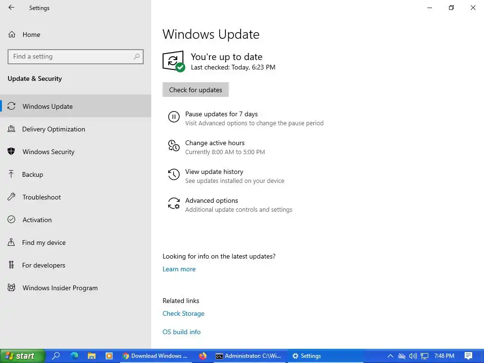Open taskbar search magnifier

(x=56, y=355)
